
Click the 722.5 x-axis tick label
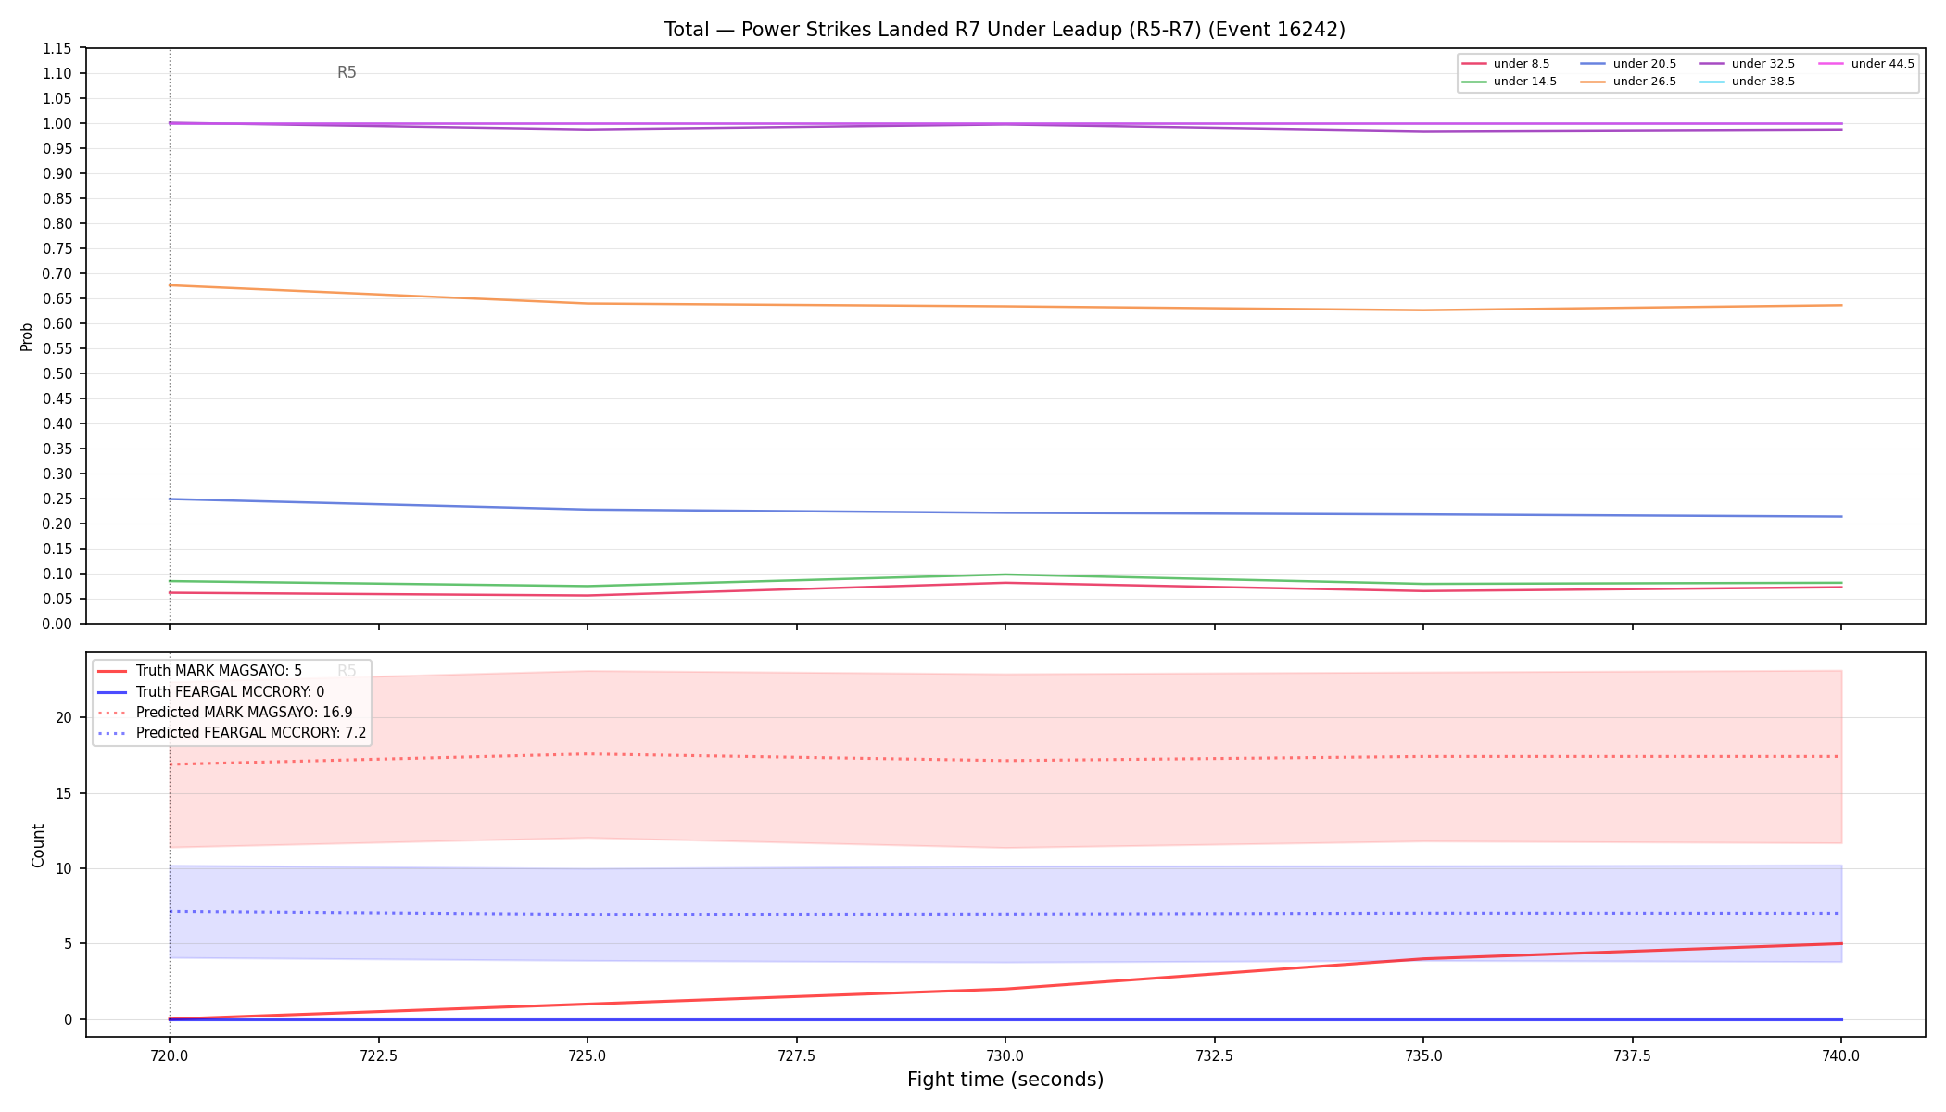pos(378,1055)
